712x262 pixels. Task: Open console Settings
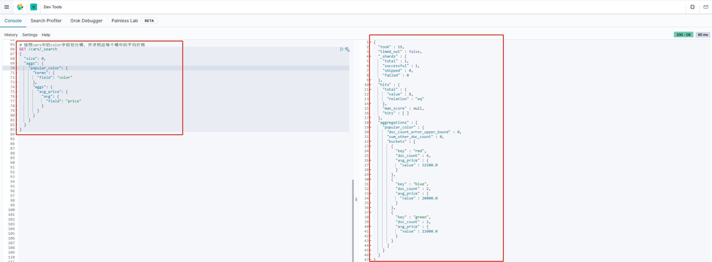[x=30, y=35]
